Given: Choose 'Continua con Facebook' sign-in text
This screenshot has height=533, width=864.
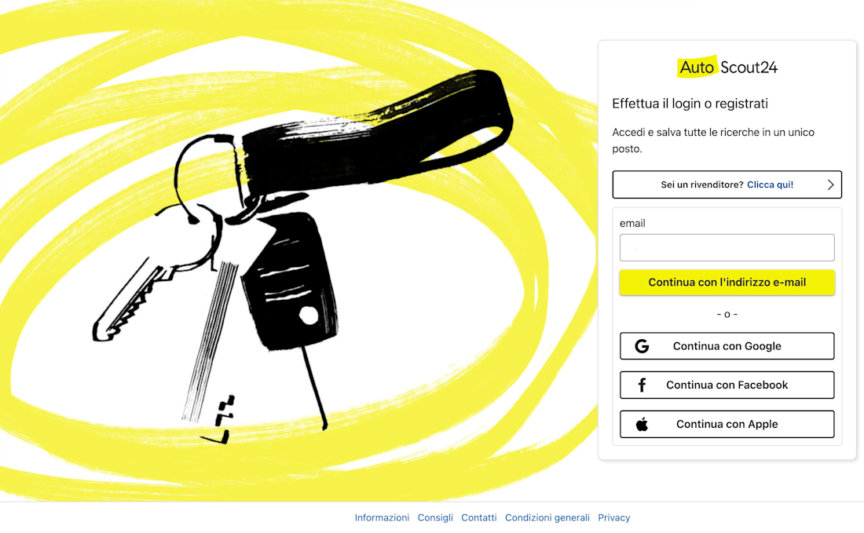Looking at the screenshot, I should 727,385.
